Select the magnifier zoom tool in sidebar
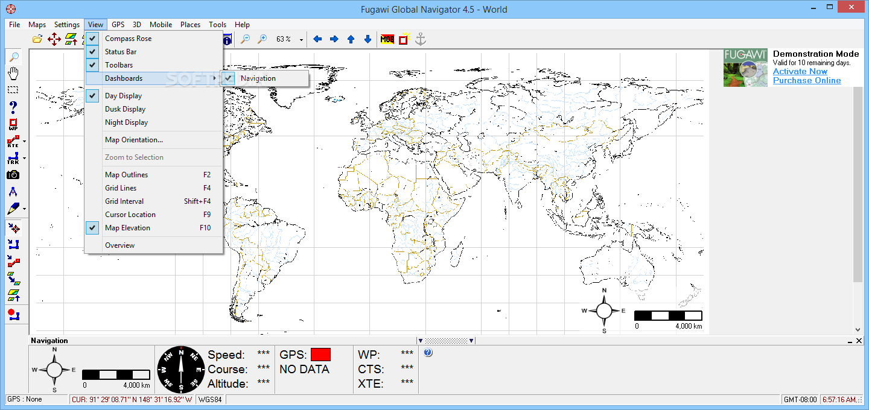The image size is (869, 410). click(x=13, y=57)
